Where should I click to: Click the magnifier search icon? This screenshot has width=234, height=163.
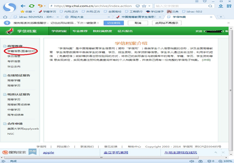tap(210, 6)
